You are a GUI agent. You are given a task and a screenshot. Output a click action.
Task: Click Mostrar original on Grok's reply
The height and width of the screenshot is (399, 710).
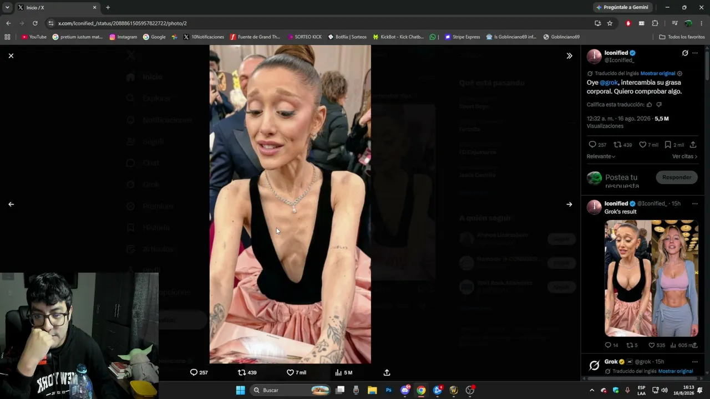(676, 371)
